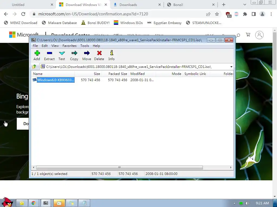Image resolution: width=277 pixels, height=207 pixels.
Task: Open the tab search dropdown chevron
Action: (245, 5)
